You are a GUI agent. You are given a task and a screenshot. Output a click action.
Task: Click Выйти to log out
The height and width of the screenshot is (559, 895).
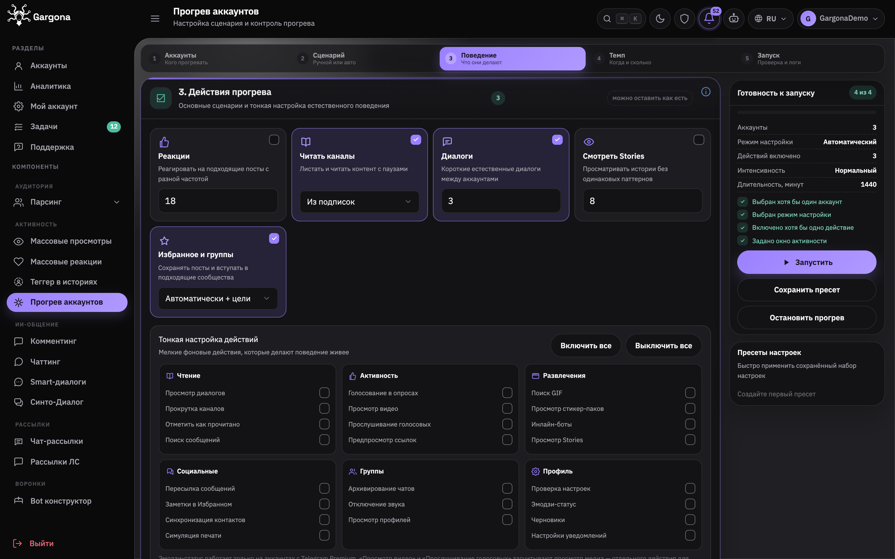33,543
